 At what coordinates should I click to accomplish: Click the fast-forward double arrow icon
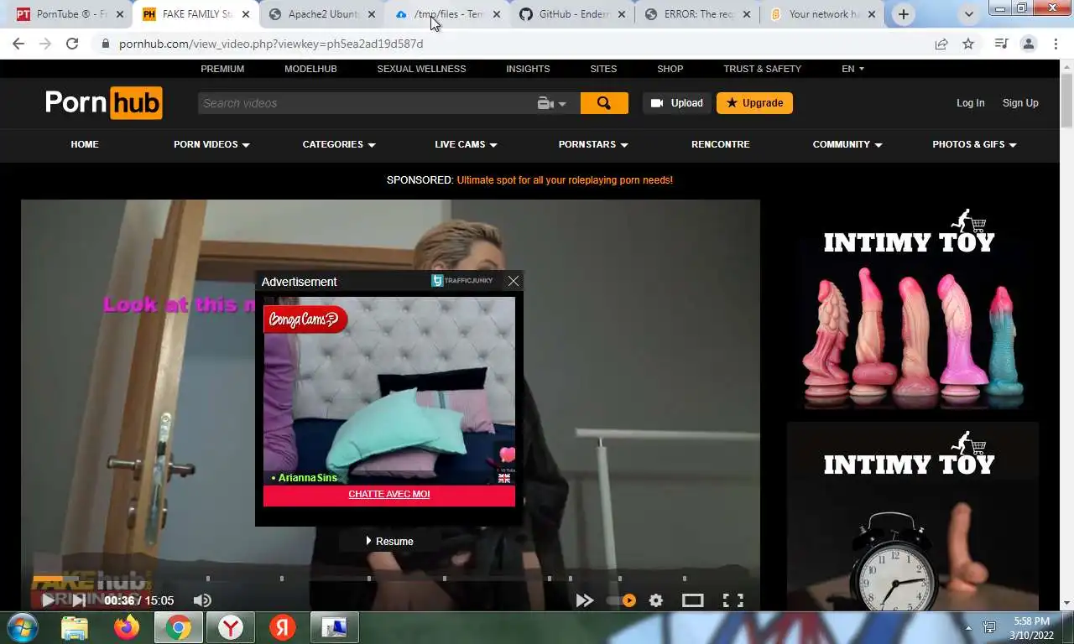tap(584, 600)
